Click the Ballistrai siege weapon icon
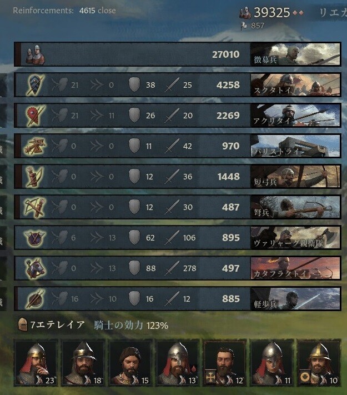This screenshot has height=395, width=347. click(x=35, y=146)
